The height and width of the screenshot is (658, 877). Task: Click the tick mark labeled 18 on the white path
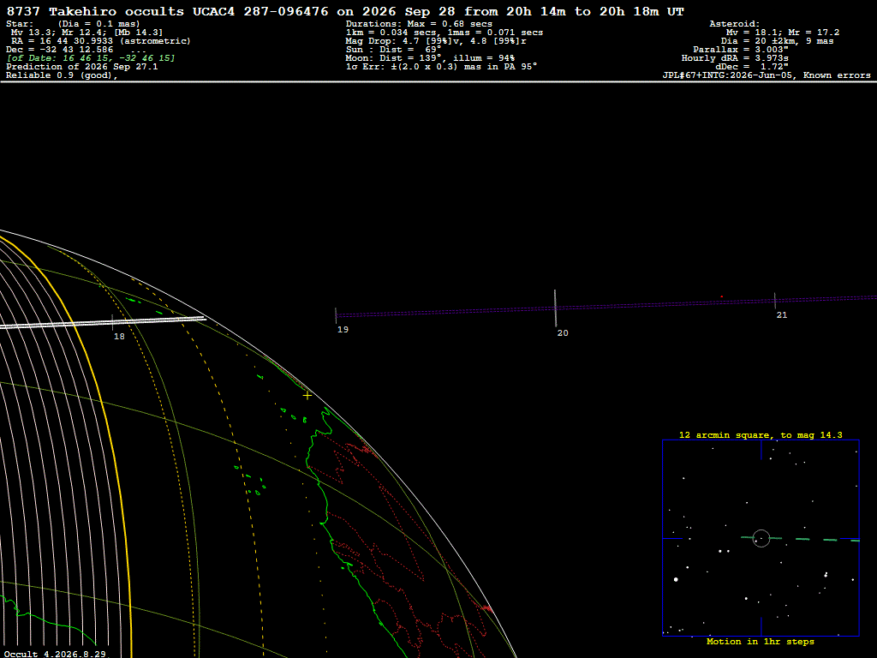click(x=112, y=322)
